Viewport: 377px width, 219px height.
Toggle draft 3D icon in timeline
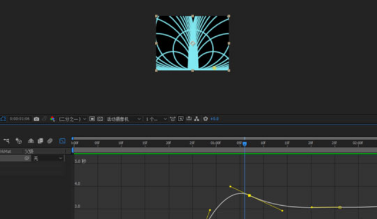click(18, 141)
